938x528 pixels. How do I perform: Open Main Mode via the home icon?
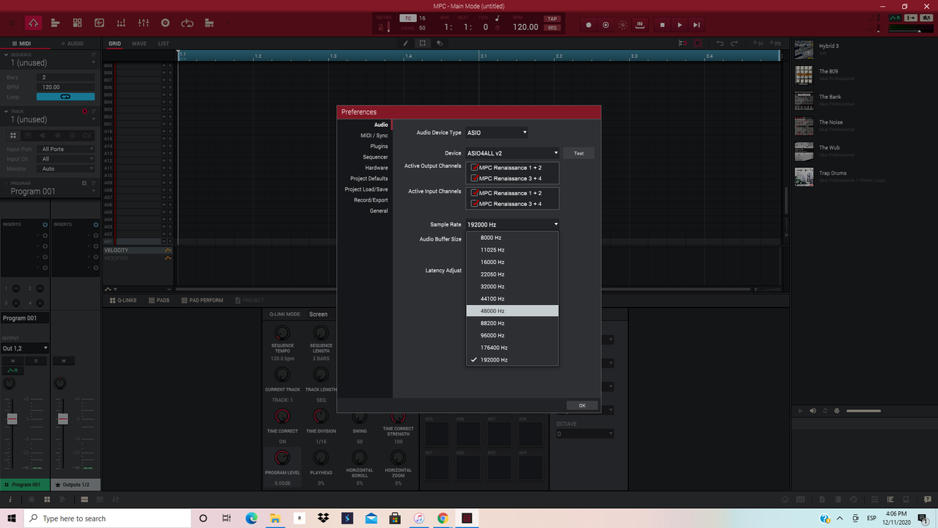tap(34, 23)
